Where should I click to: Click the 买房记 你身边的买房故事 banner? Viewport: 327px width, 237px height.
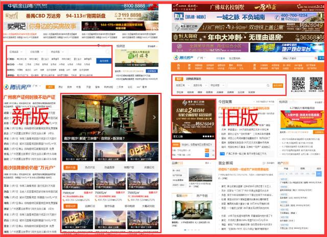point(41,26)
